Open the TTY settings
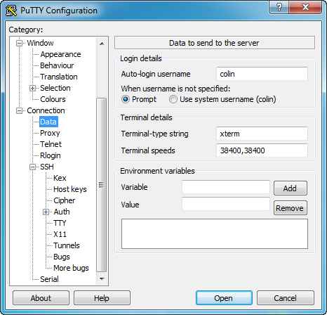Viewport: 327px width, 315px height. [60, 223]
